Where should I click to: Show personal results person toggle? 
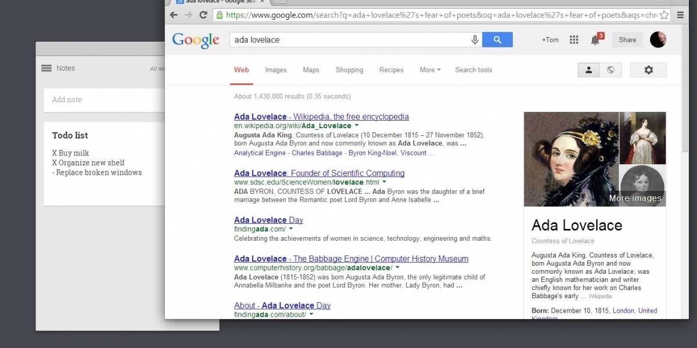pyautogui.click(x=588, y=70)
